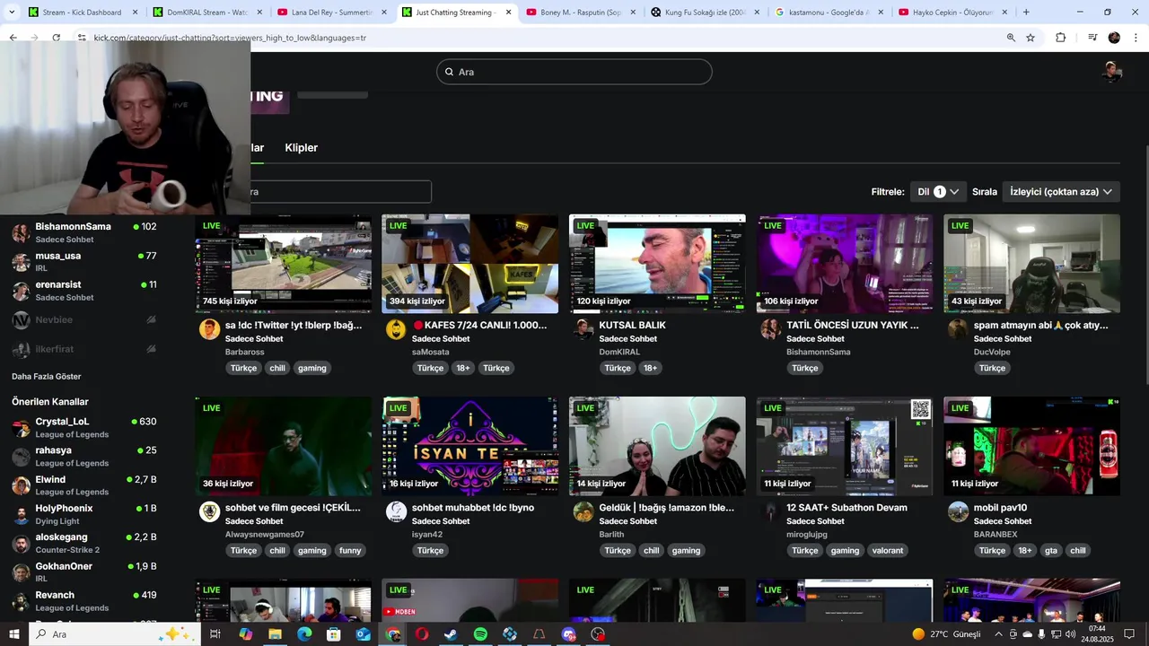Image resolution: width=1149 pixels, height=646 pixels.
Task: Click the gta tag on BARANBEX stream
Action: [1051, 551]
